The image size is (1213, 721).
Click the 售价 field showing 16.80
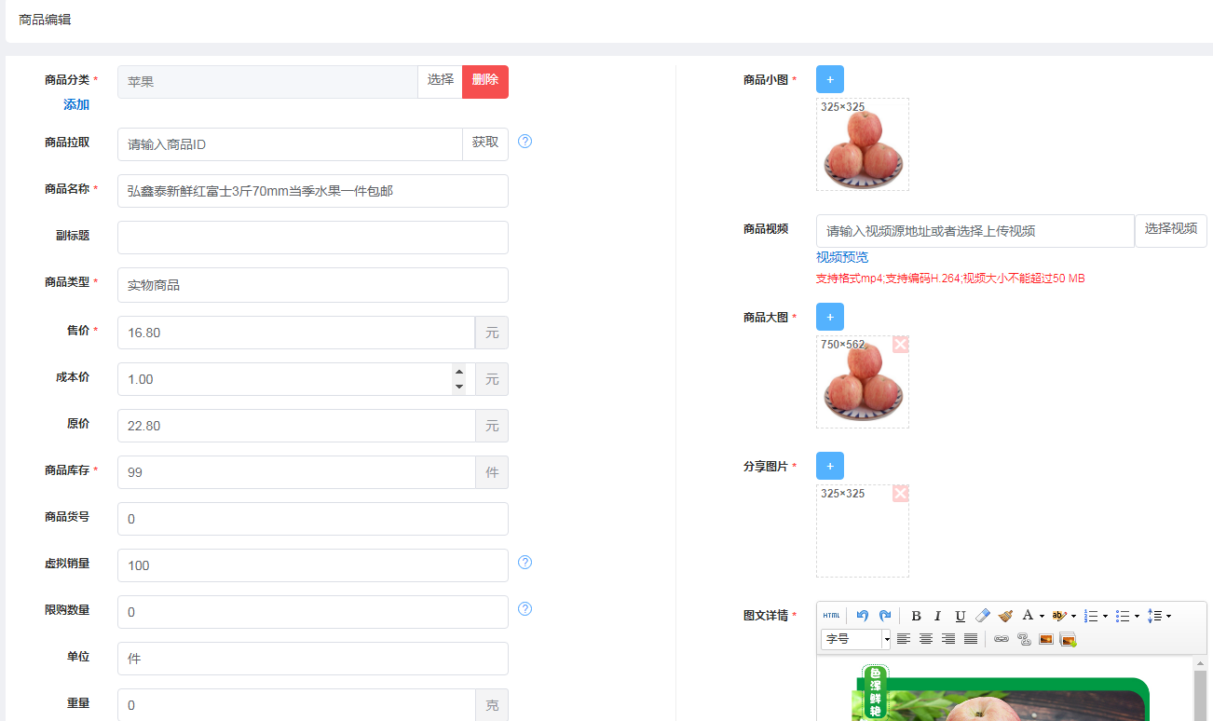(x=296, y=333)
